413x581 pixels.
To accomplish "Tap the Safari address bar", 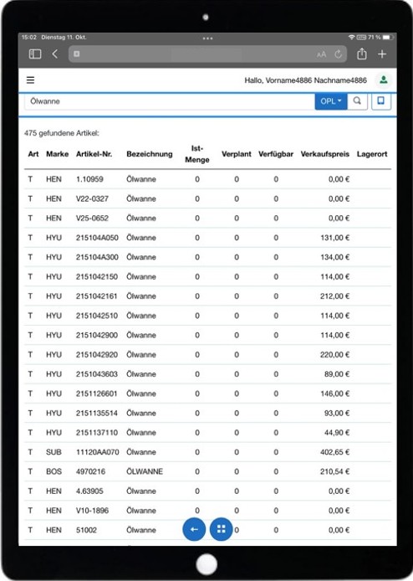I will 207,54.
